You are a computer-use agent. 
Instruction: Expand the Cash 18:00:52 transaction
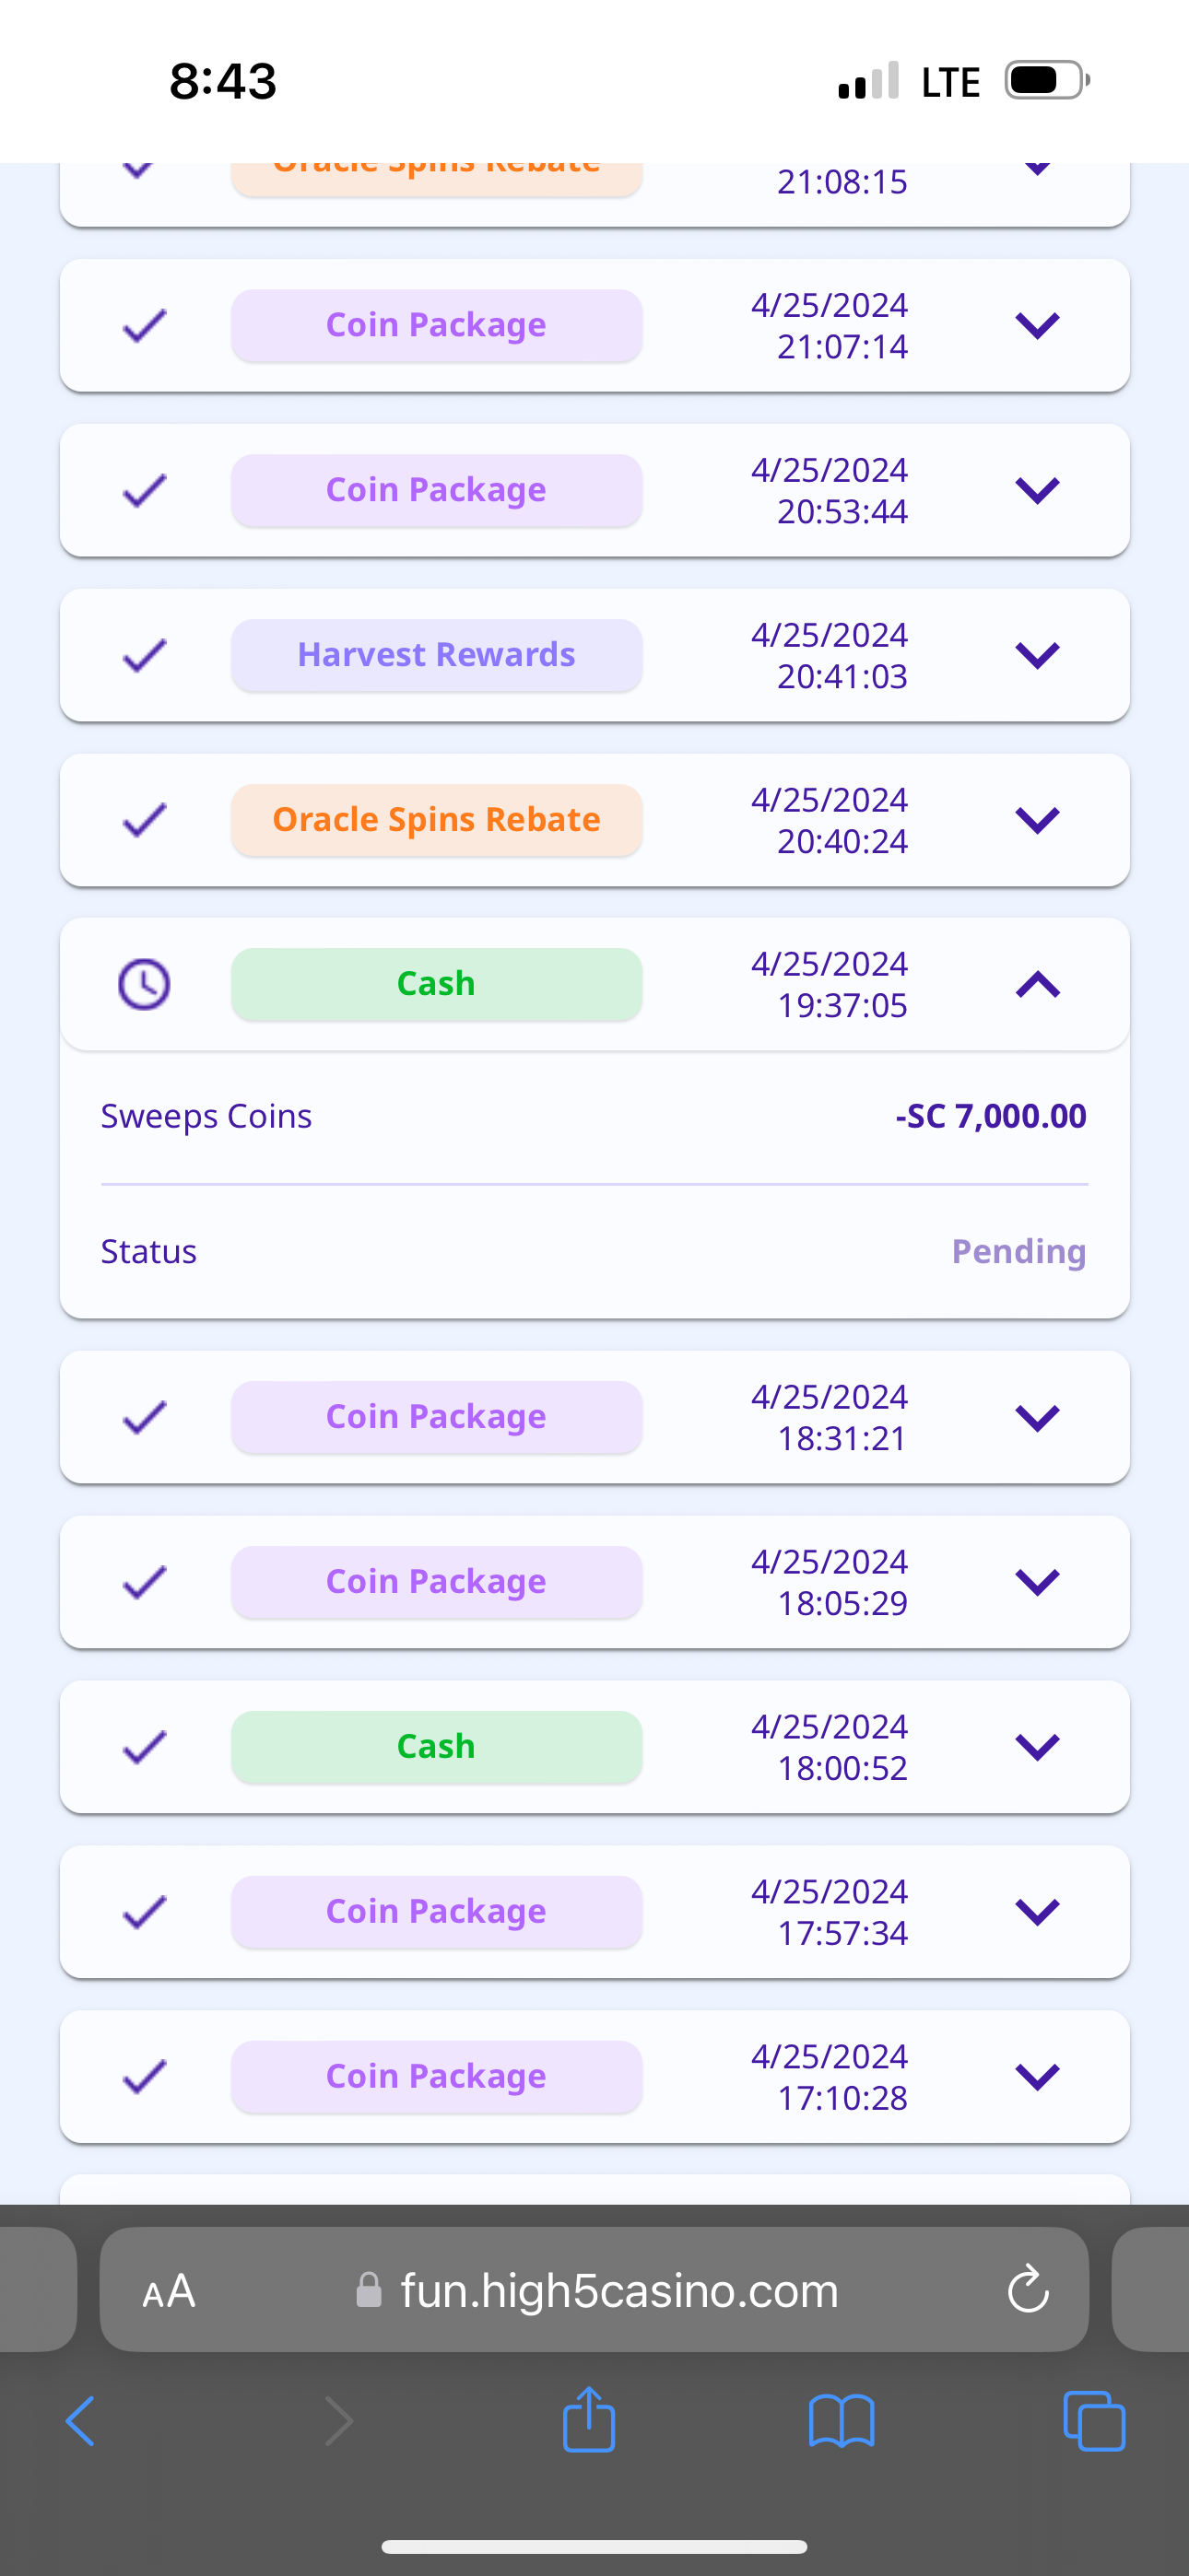pyautogui.click(x=1038, y=1747)
